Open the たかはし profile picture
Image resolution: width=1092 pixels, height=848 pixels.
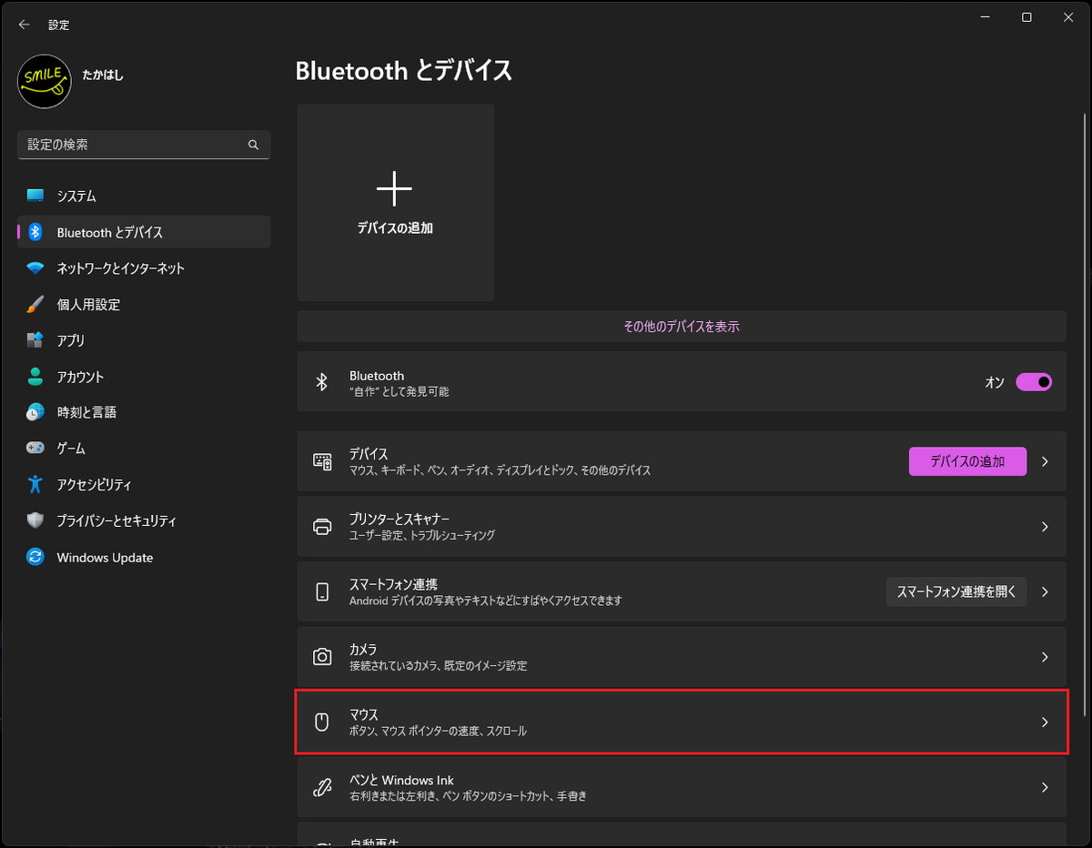click(x=45, y=82)
